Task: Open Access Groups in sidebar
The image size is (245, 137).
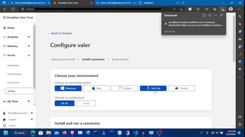Action: (x=14, y=74)
